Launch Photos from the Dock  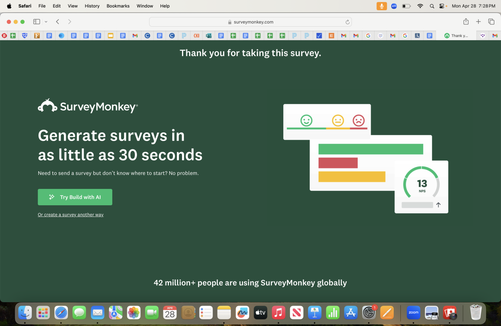(x=134, y=313)
